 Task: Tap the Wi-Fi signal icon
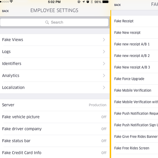point(11,2)
